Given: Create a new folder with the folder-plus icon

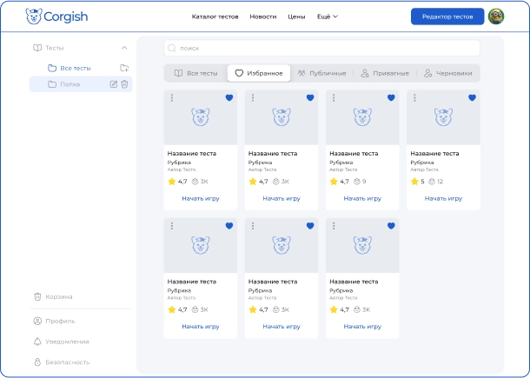Looking at the screenshot, I should pyautogui.click(x=124, y=68).
